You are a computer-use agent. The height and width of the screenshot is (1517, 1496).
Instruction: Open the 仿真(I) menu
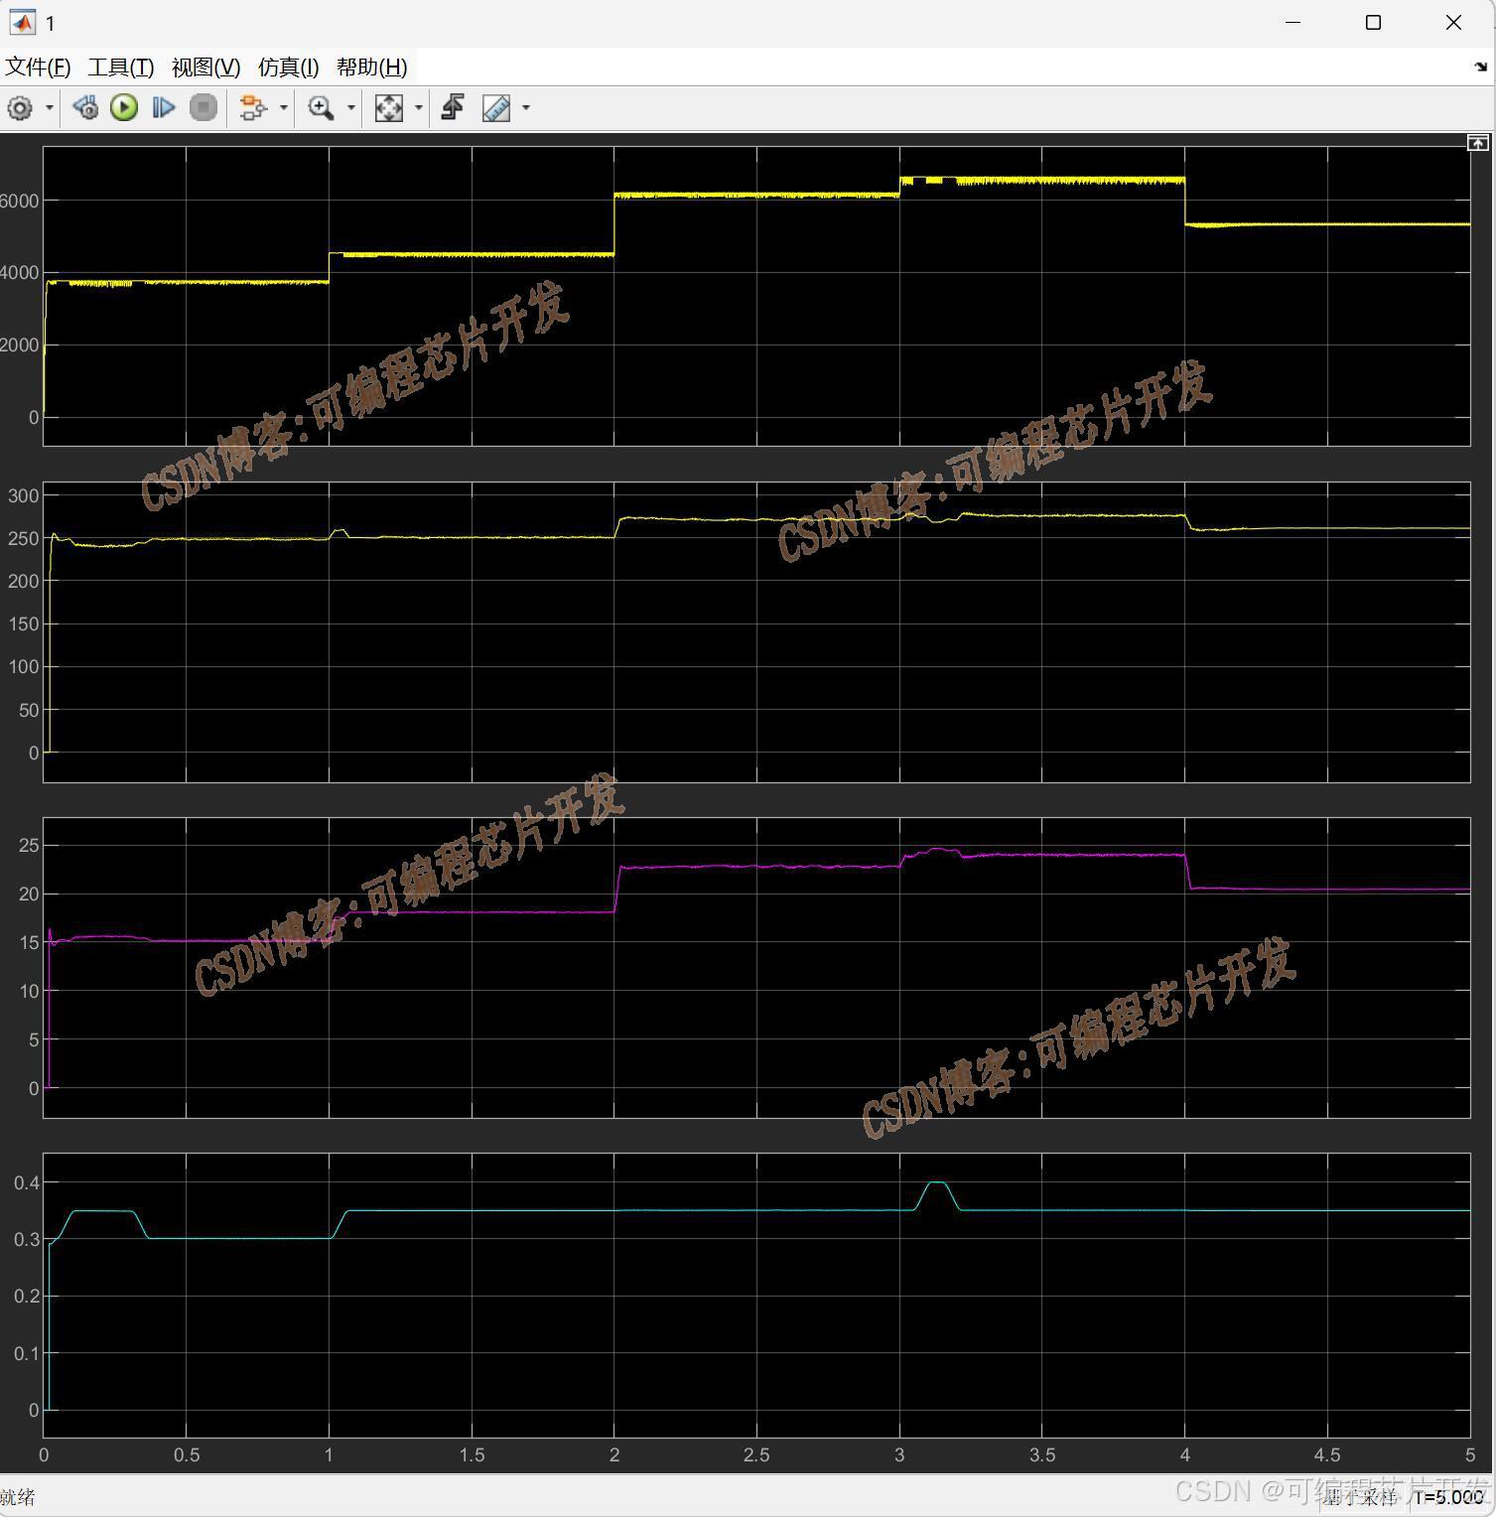(289, 68)
